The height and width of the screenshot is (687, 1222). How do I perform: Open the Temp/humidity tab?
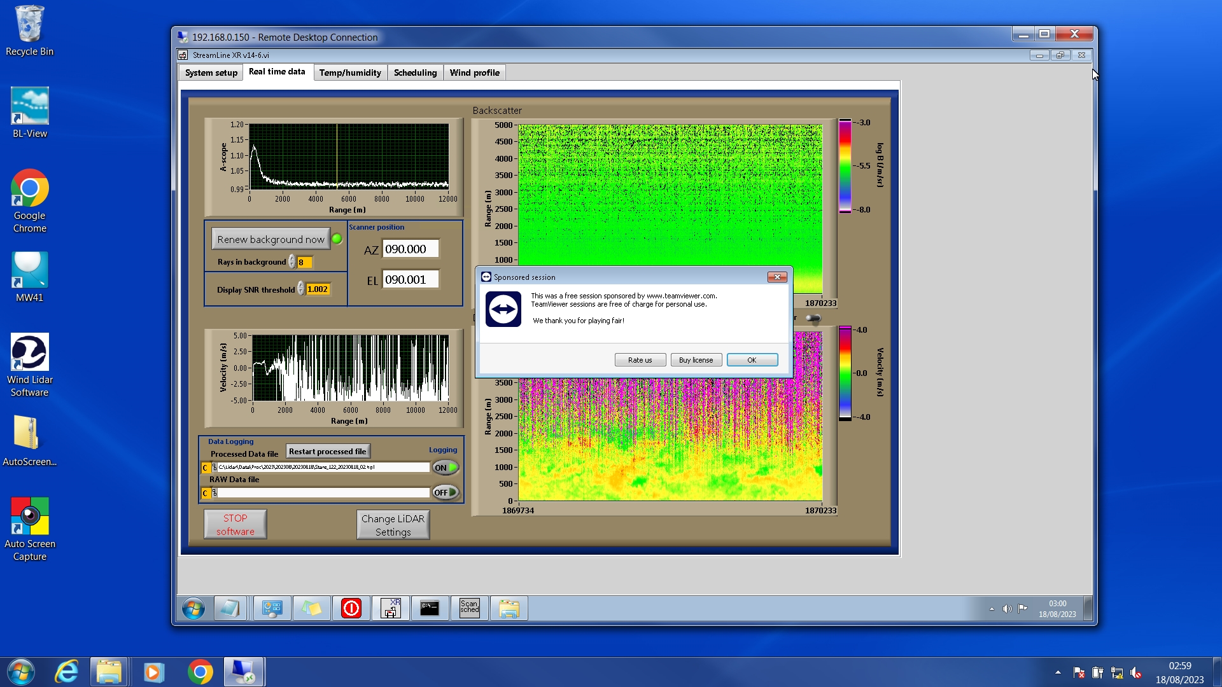(349, 73)
